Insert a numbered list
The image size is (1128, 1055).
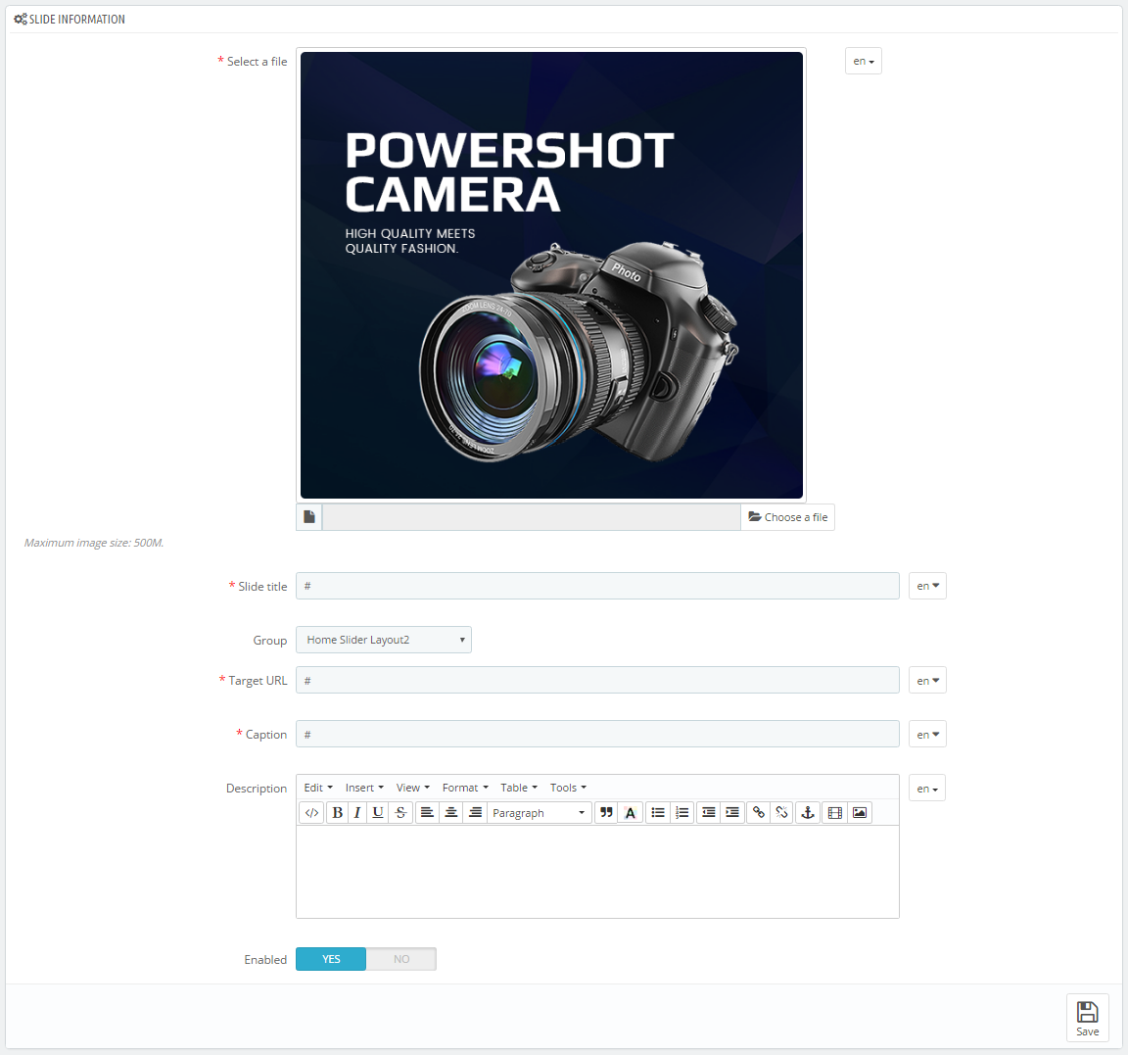681,812
